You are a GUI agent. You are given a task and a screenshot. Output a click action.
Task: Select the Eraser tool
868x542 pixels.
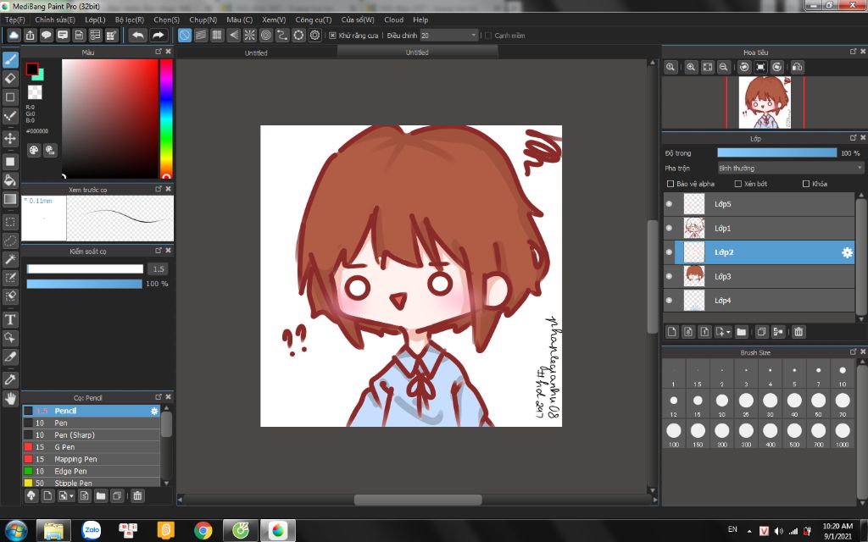point(10,79)
